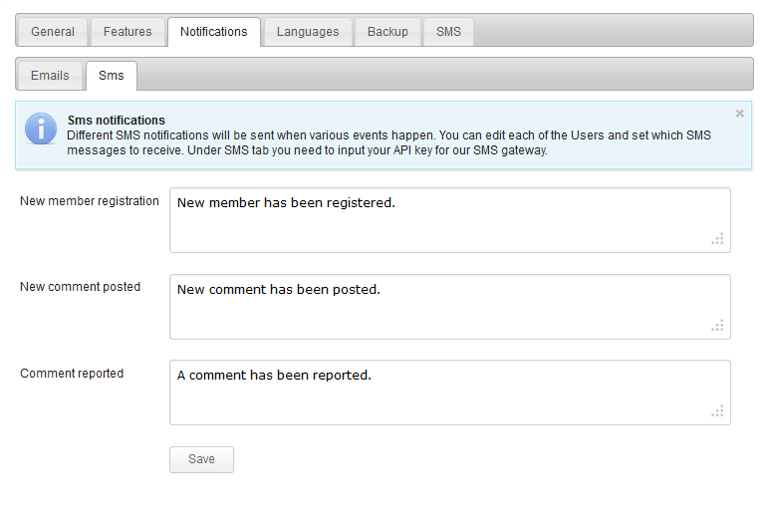Switch to the Emails sub-tab
This screenshot has width=760, height=527.
tap(50, 76)
